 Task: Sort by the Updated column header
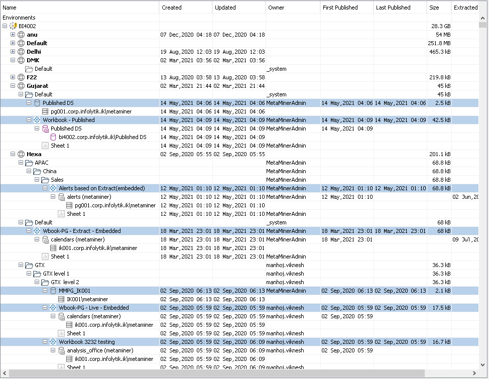point(239,8)
